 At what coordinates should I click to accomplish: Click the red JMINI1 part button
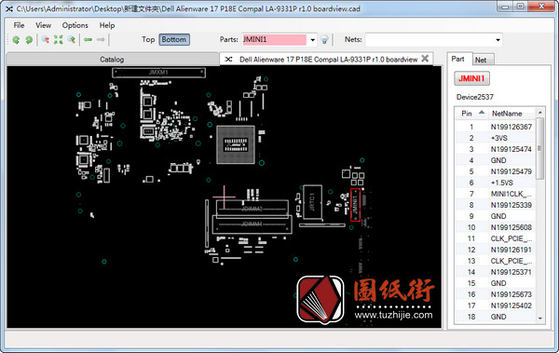click(471, 78)
